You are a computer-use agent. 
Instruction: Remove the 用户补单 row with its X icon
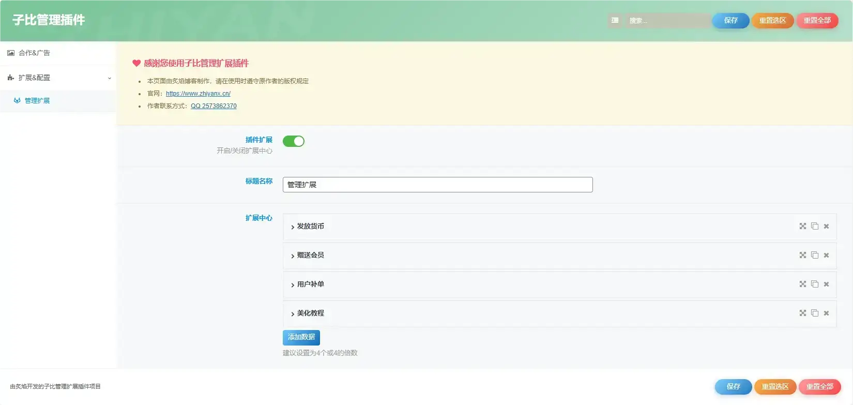coord(826,284)
